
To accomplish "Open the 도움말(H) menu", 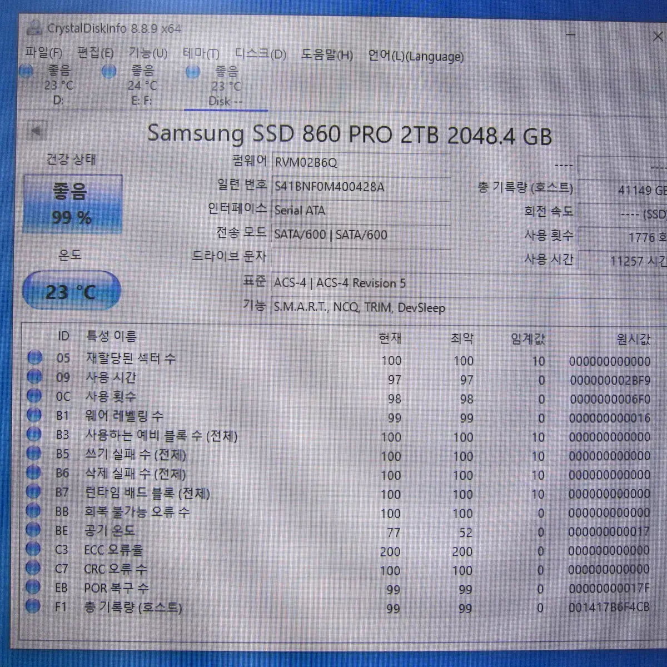I will click(x=327, y=55).
